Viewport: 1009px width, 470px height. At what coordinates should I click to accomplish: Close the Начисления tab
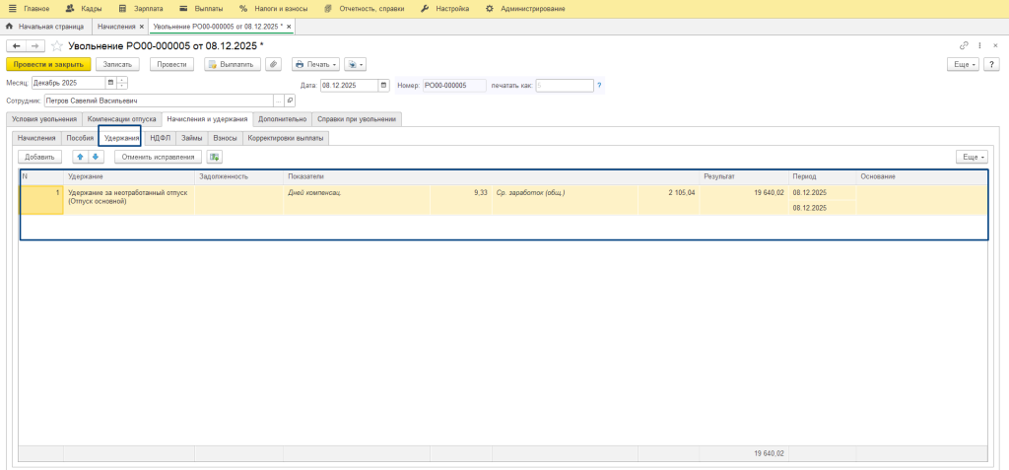[141, 26]
